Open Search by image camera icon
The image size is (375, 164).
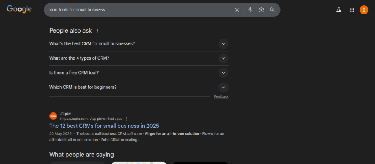point(261,10)
